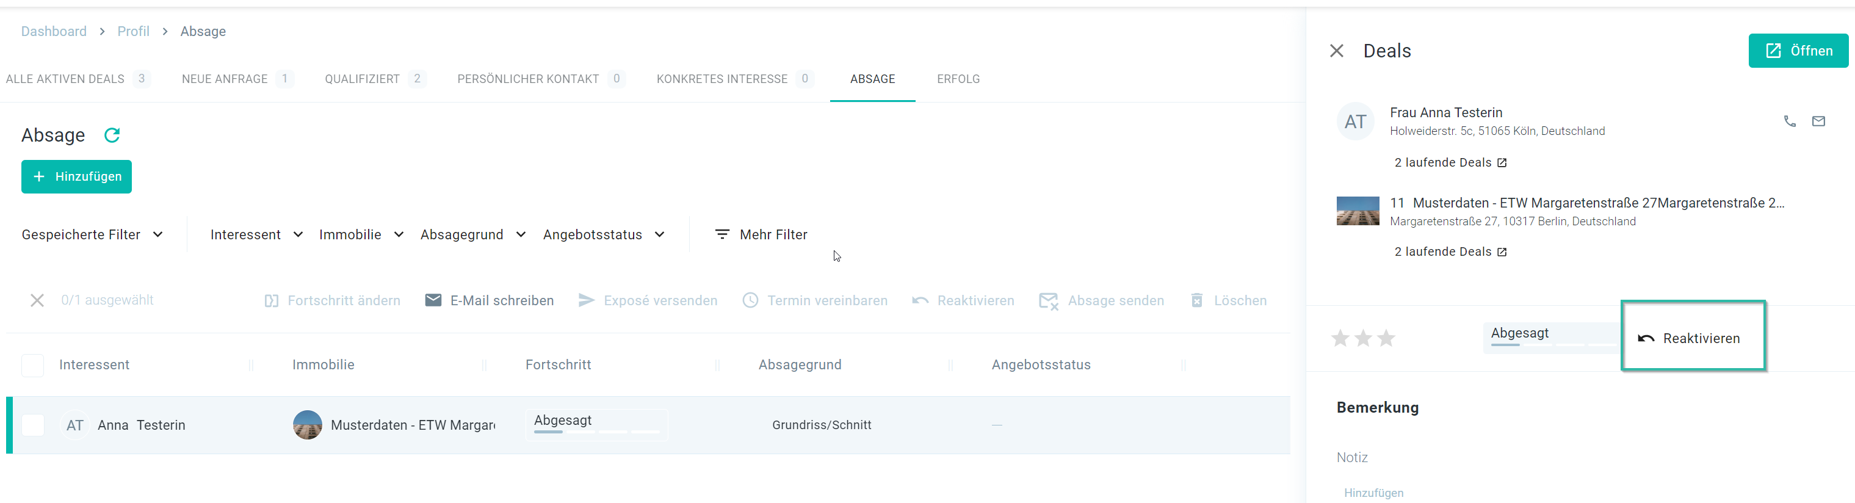Open the contact's laufende Deals external link
This screenshot has width=1855, height=503.
point(1502,163)
